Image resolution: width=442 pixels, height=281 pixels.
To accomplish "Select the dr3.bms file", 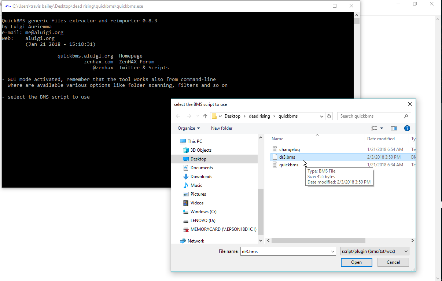I will [287, 157].
